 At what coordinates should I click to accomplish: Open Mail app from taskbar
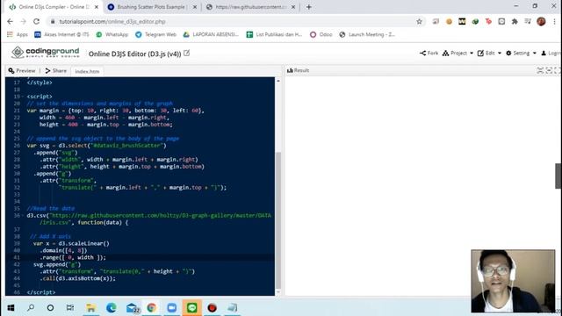coord(132,307)
